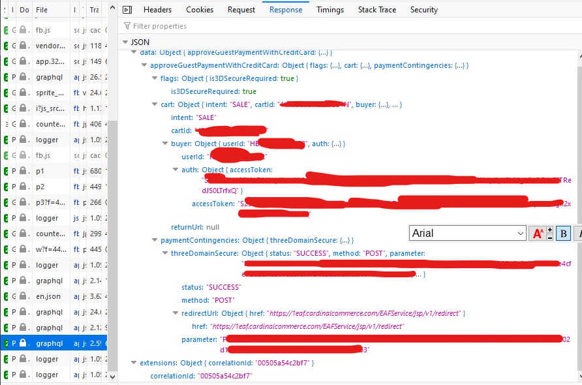Click the lock icon on en.json row

pos(23,296)
